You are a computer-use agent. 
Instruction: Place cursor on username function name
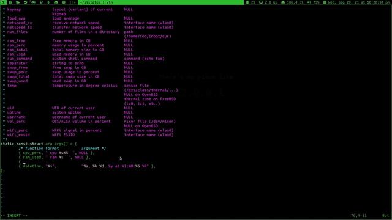16,117
